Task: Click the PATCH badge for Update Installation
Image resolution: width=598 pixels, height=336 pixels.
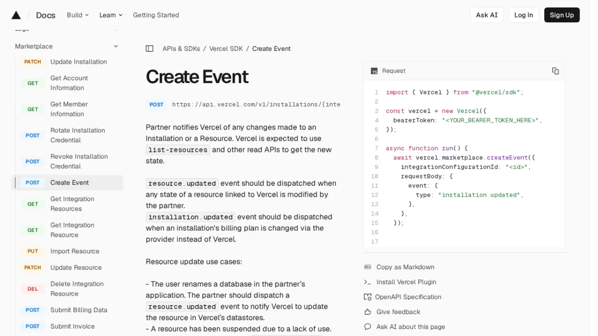Action: (33, 62)
